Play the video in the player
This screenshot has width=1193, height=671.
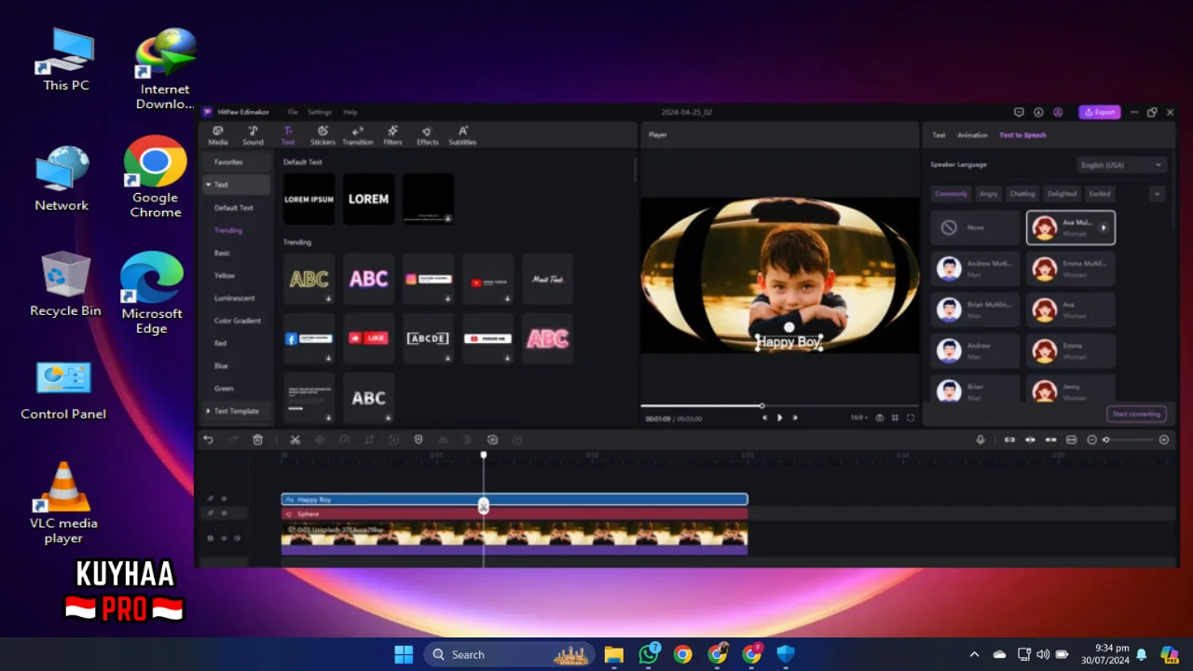tap(780, 418)
